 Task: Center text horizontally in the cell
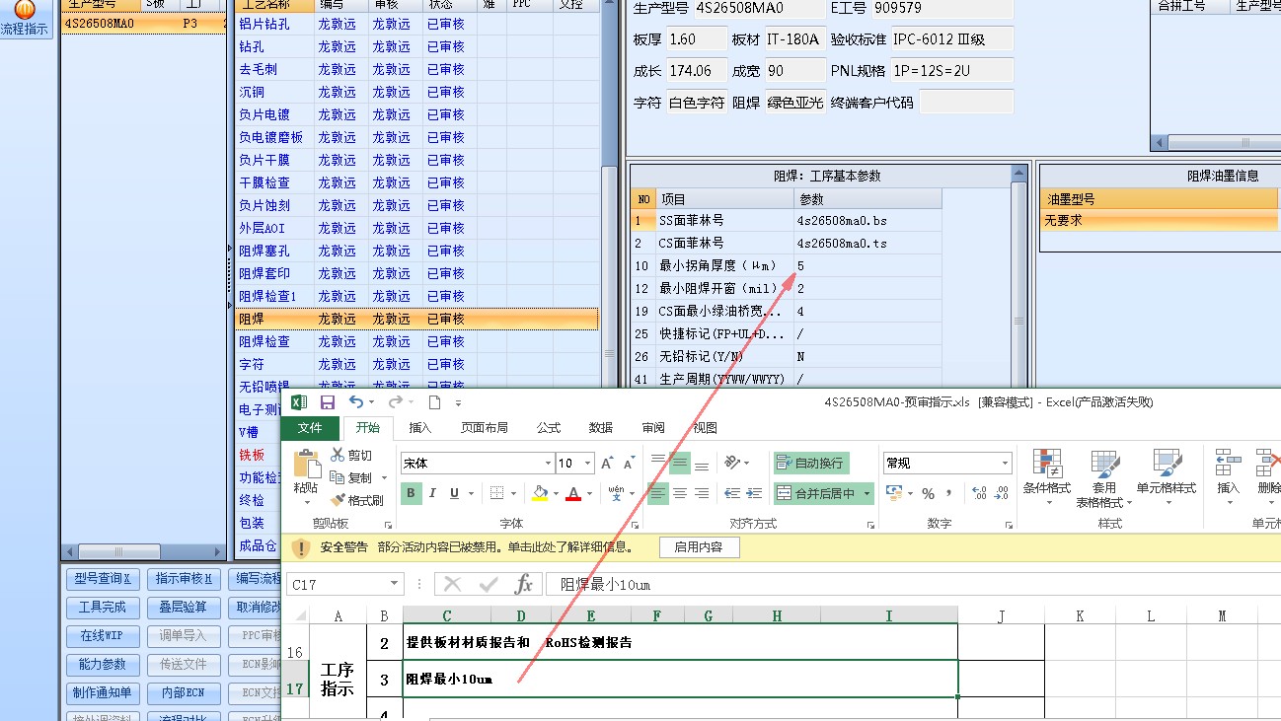click(679, 493)
